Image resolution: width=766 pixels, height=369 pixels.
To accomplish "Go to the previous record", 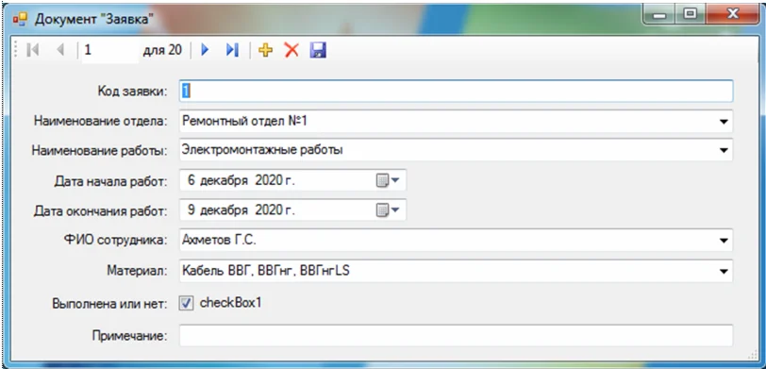I will pos(60,50).
